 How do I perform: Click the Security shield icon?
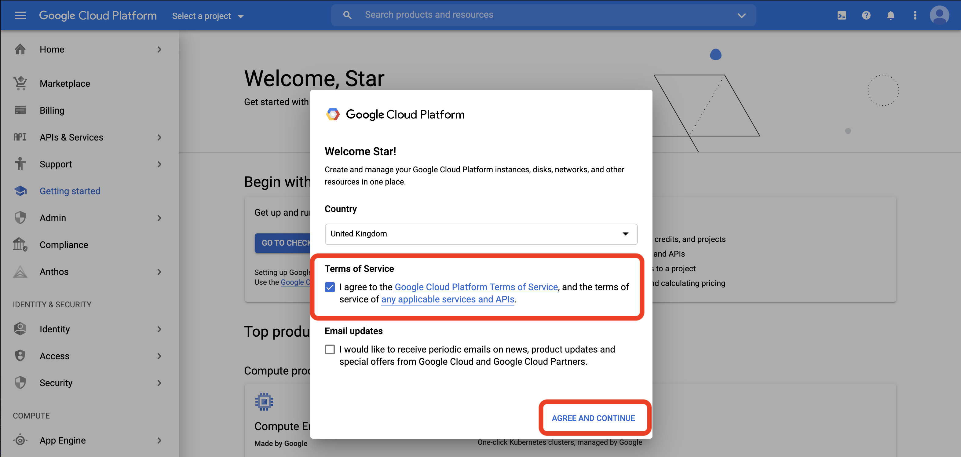tap(20, 382)
